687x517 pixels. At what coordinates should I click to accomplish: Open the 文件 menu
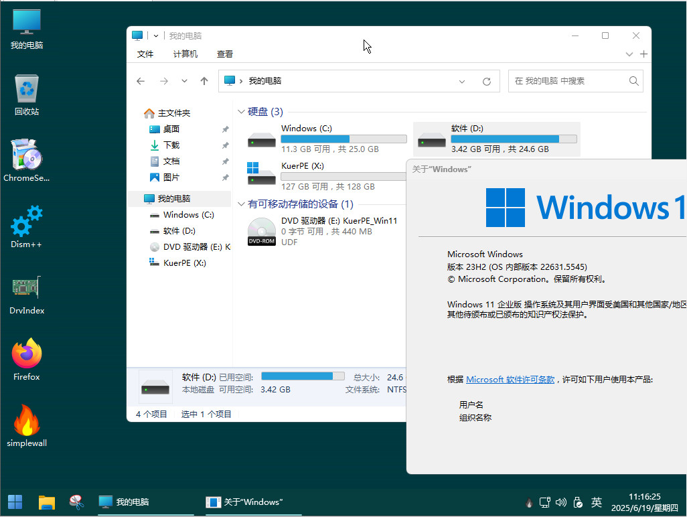tap(145, 54)
